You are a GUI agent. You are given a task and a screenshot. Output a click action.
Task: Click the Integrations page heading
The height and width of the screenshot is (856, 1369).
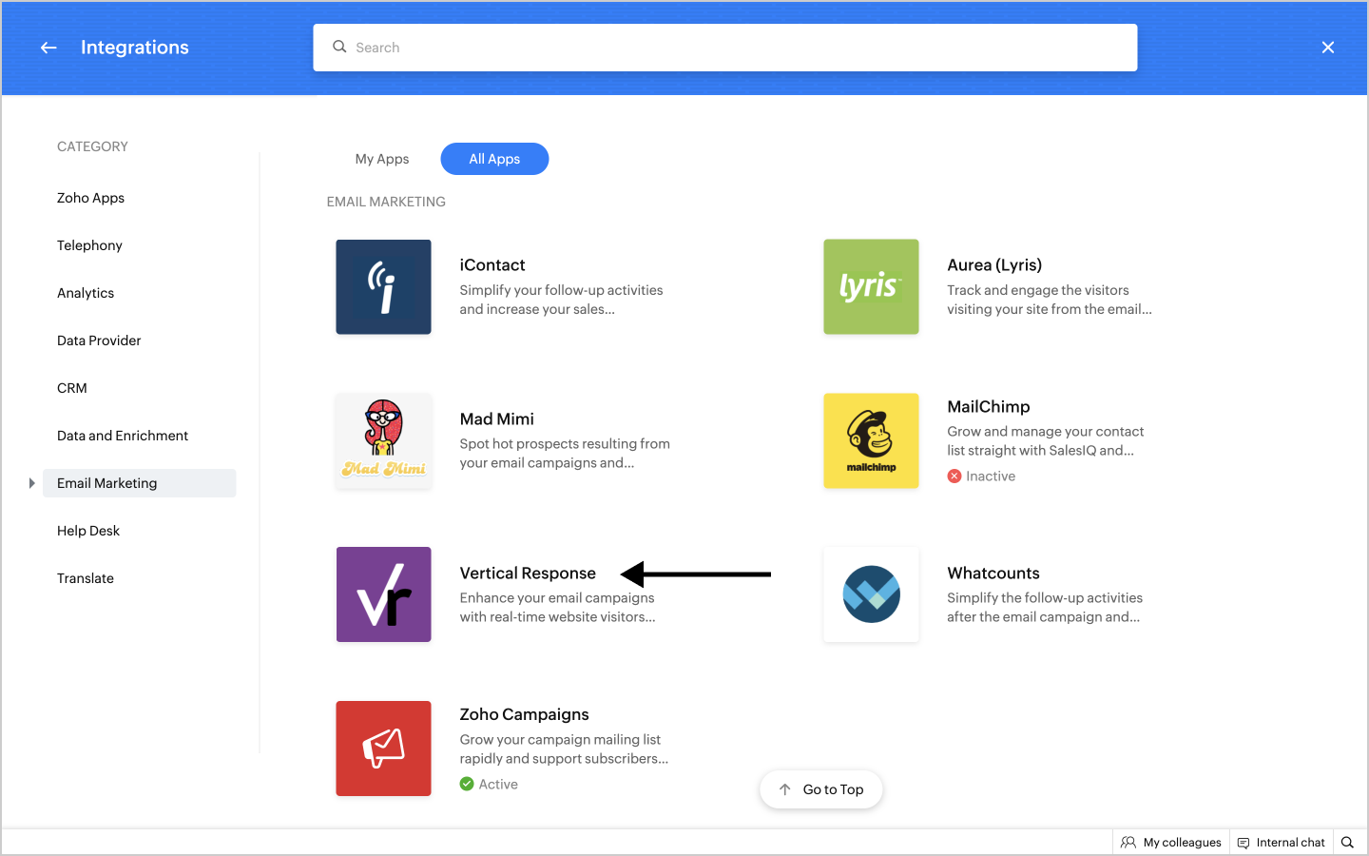(x=135, y=48)
